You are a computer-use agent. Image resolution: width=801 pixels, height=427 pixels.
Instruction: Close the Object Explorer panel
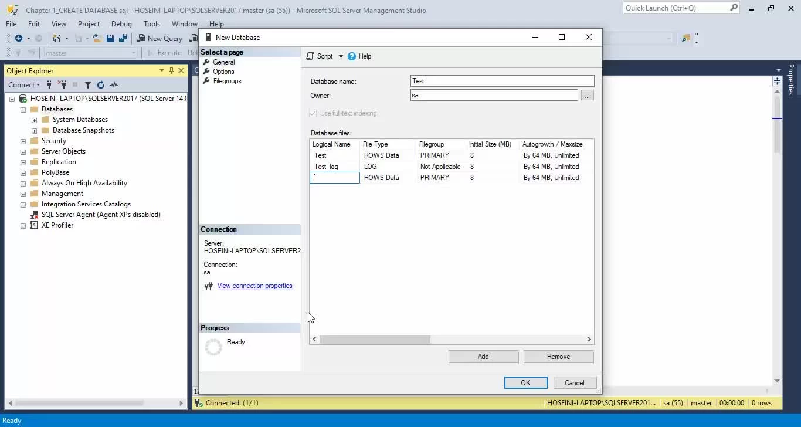(181, 70)
